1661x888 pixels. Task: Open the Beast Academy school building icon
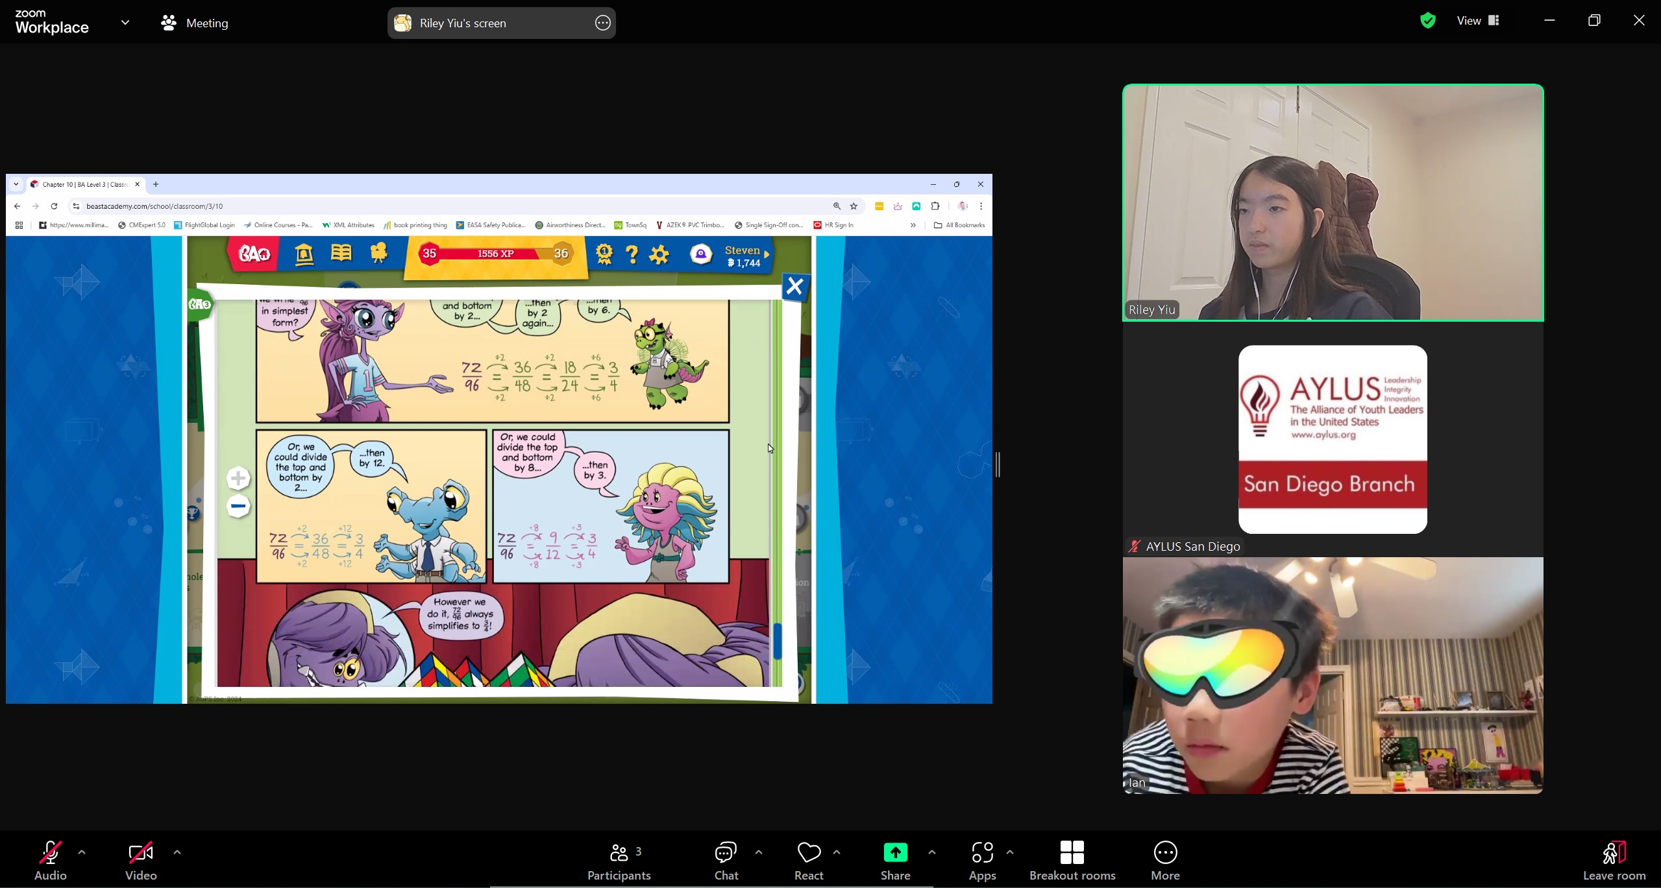click(x=304, y=254)
